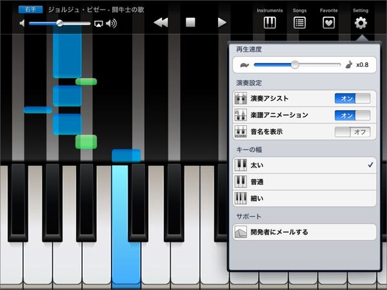Tap the song title ジョルジュ・ビゼー - 闘牛士の歌

click(96, 10)
